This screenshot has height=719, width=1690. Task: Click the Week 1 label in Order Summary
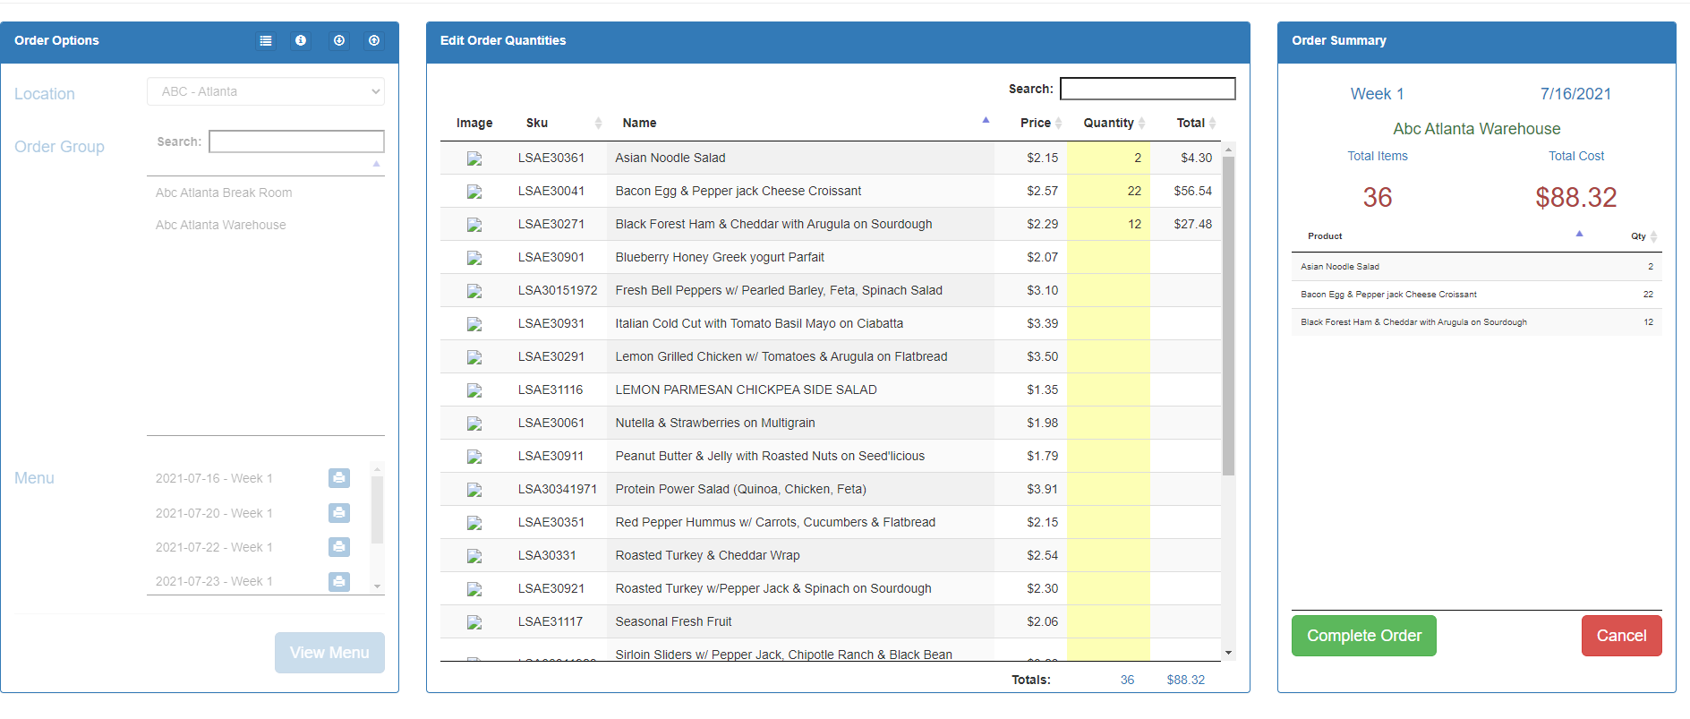point(1377,94)
